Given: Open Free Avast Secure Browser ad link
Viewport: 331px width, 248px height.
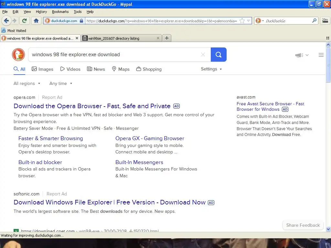Looking at the screenshot, I should 271,107.
